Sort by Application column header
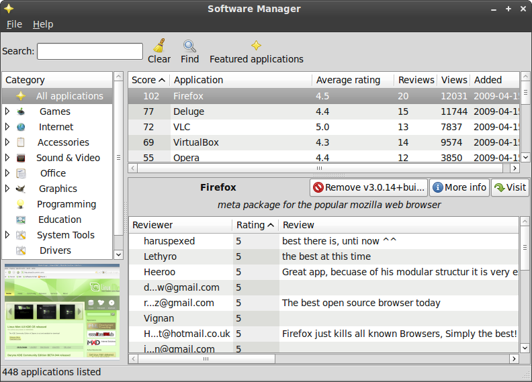The width and height of the screenshot is (532, 382). coord(240,80)
